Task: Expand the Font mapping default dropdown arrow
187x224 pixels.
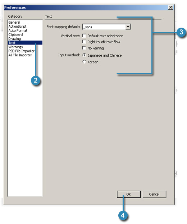Action: 128,27
